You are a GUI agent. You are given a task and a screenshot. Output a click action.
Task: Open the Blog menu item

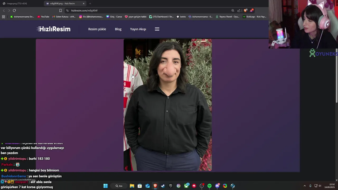pos(118,29)
